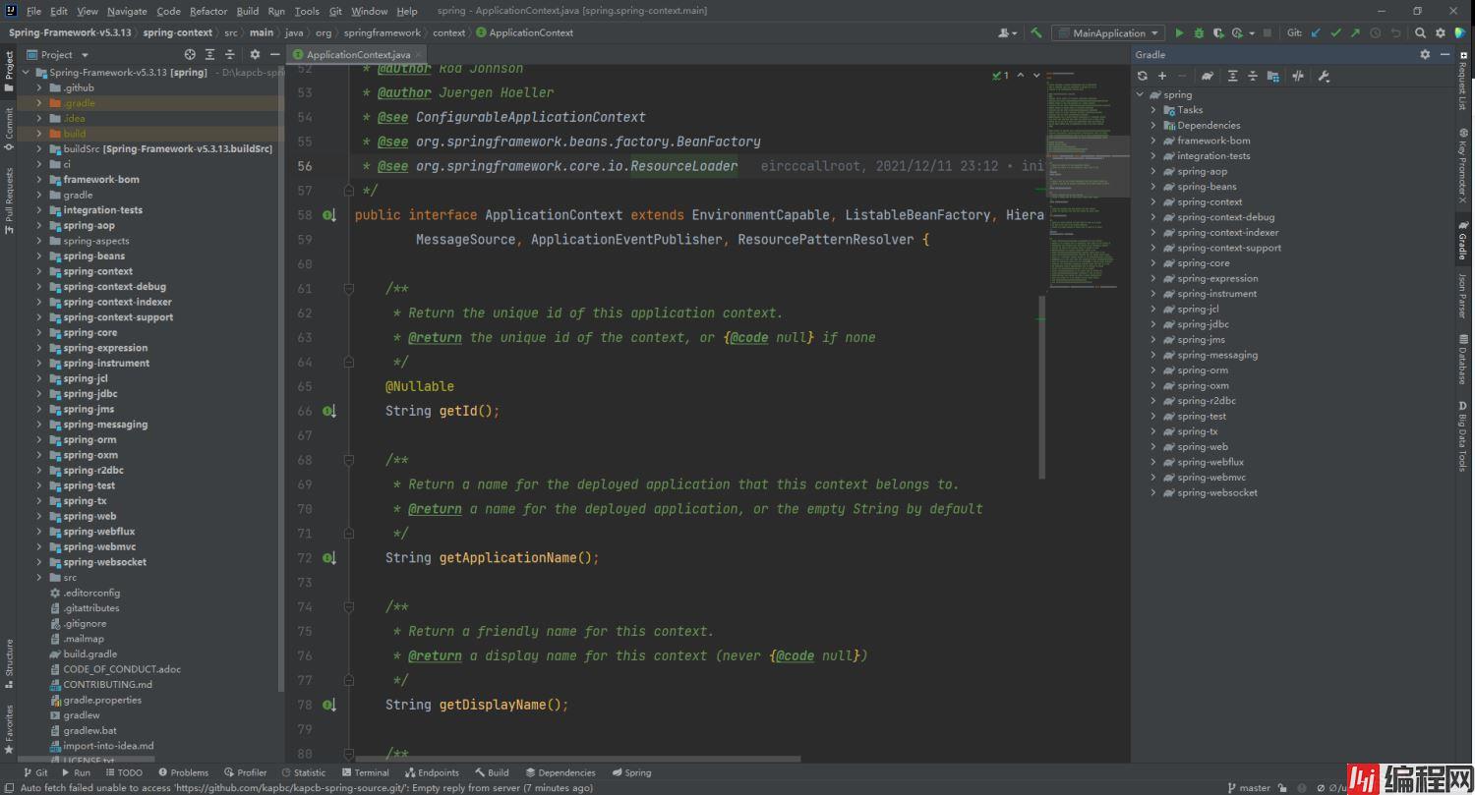The height and width of the screenshot is (795, 1475).
Task: Click Project tree horizontal scrollbar
Action: (x=87, y=760)
